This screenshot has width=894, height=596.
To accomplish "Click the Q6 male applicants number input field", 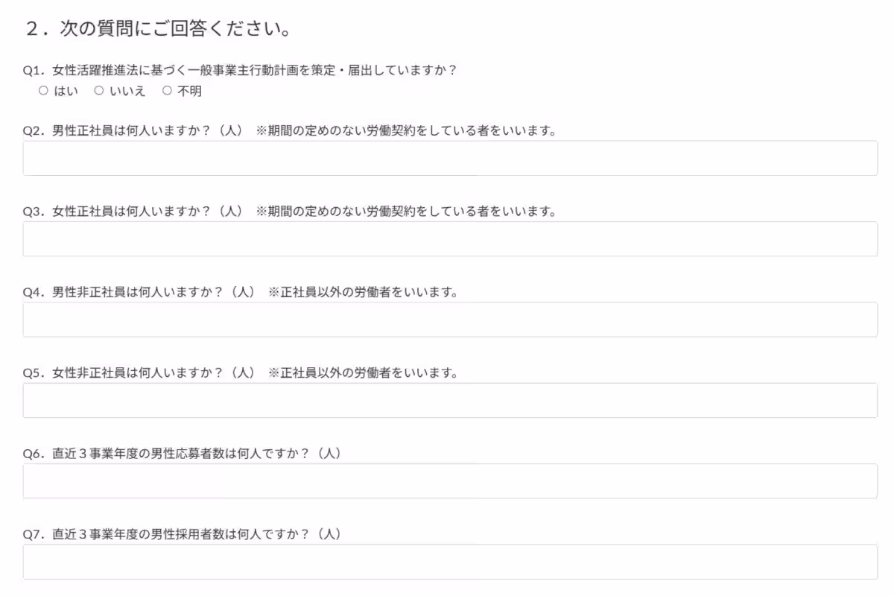I will 447,481.
